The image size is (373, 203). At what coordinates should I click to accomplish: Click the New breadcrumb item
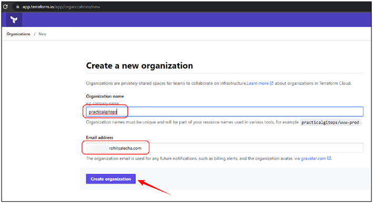[42, 34]
